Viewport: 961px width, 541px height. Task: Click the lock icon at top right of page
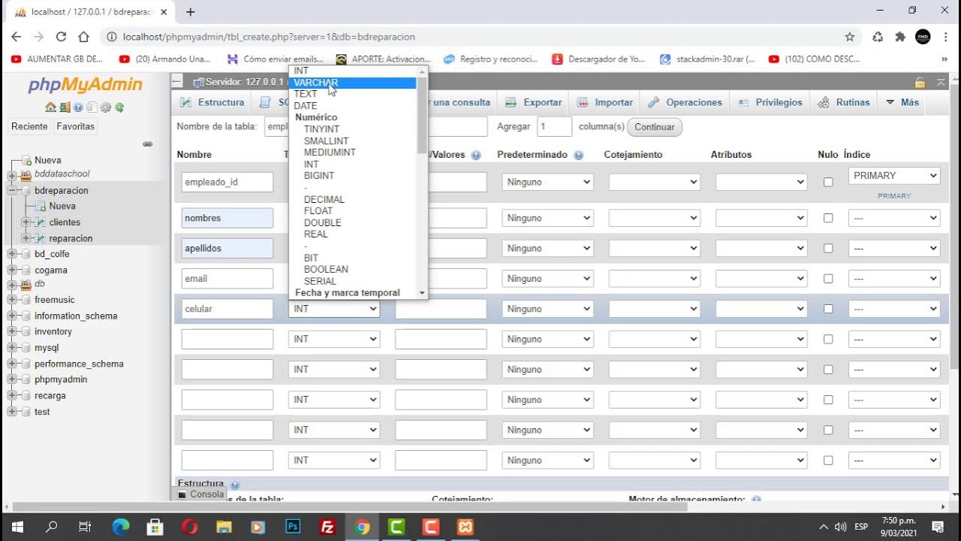pos(920,82)
